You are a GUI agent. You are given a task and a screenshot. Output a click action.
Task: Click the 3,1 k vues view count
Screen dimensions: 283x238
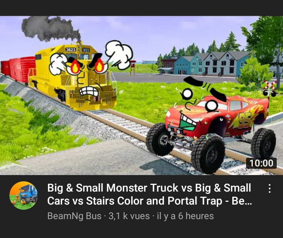click(129, 216)
